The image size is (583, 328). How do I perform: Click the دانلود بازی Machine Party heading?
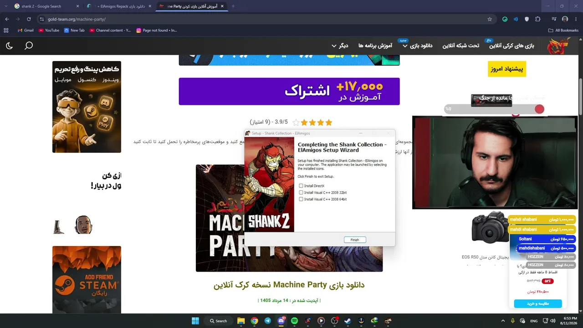click(x=289, y=285)
